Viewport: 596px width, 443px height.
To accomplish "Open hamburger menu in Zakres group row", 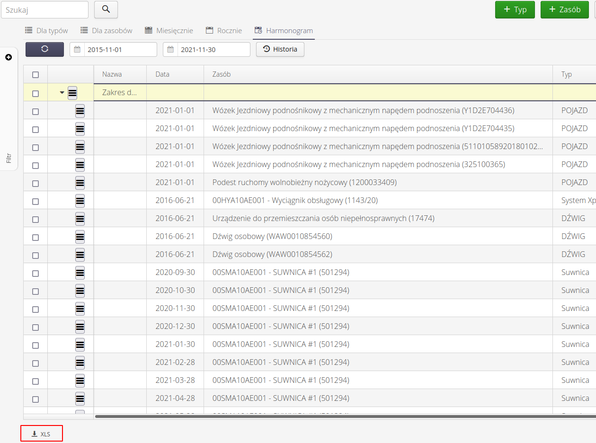I will (x=72, y=93).
